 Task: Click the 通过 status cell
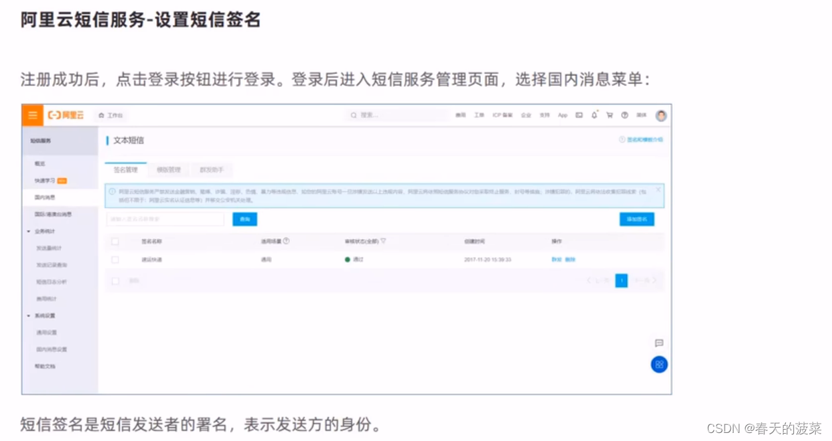[x=354, y=259]
